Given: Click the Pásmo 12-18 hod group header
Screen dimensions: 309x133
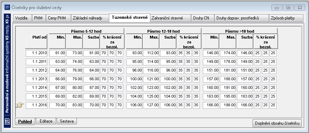Looking at the screenshot, I should coord(164,31).
